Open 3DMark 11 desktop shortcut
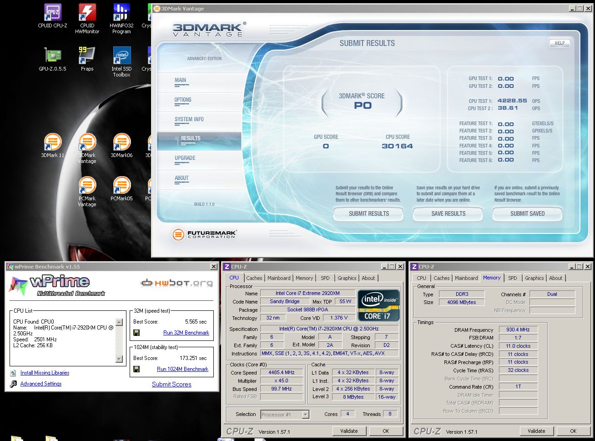This screenshot has width=595, height=441. tap(52, 146)
